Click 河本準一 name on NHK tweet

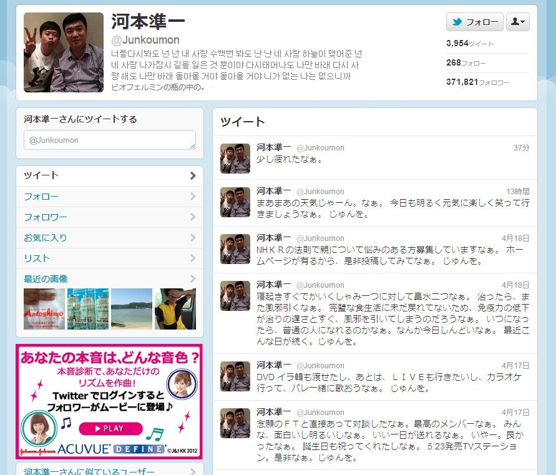[x=274, y=238]
